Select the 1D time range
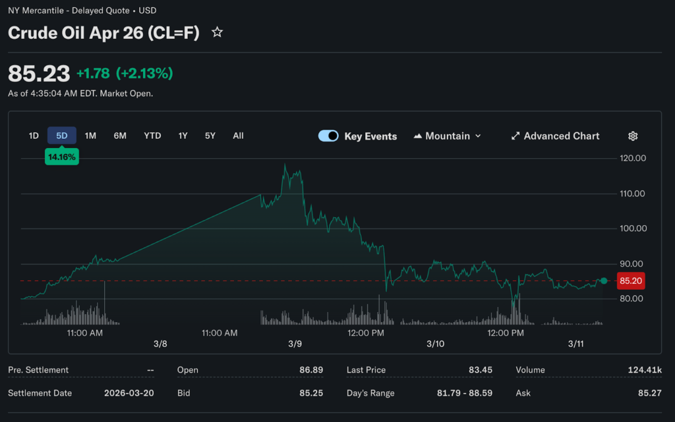This screenshot has height=422, width=675. click(34, 136)
